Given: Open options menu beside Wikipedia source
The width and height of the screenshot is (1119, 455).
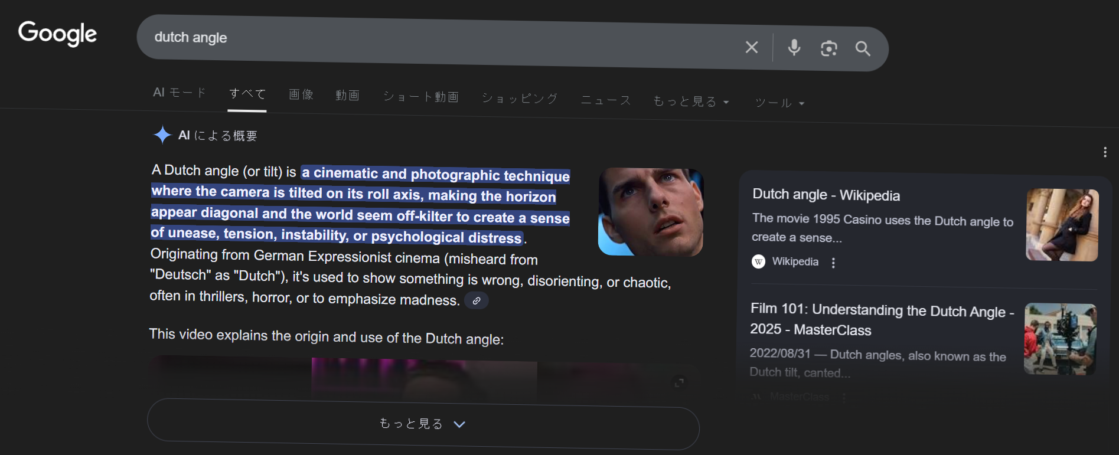Looking at the screenshot, I should (833, 263).
